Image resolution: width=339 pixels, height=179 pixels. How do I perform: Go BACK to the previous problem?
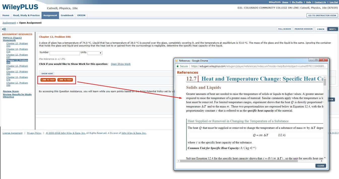tap(321, 29)
